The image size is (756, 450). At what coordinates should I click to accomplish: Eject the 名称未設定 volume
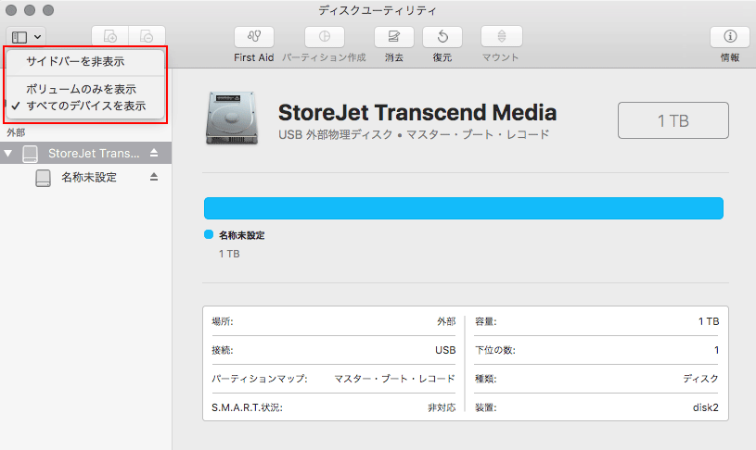154,177
